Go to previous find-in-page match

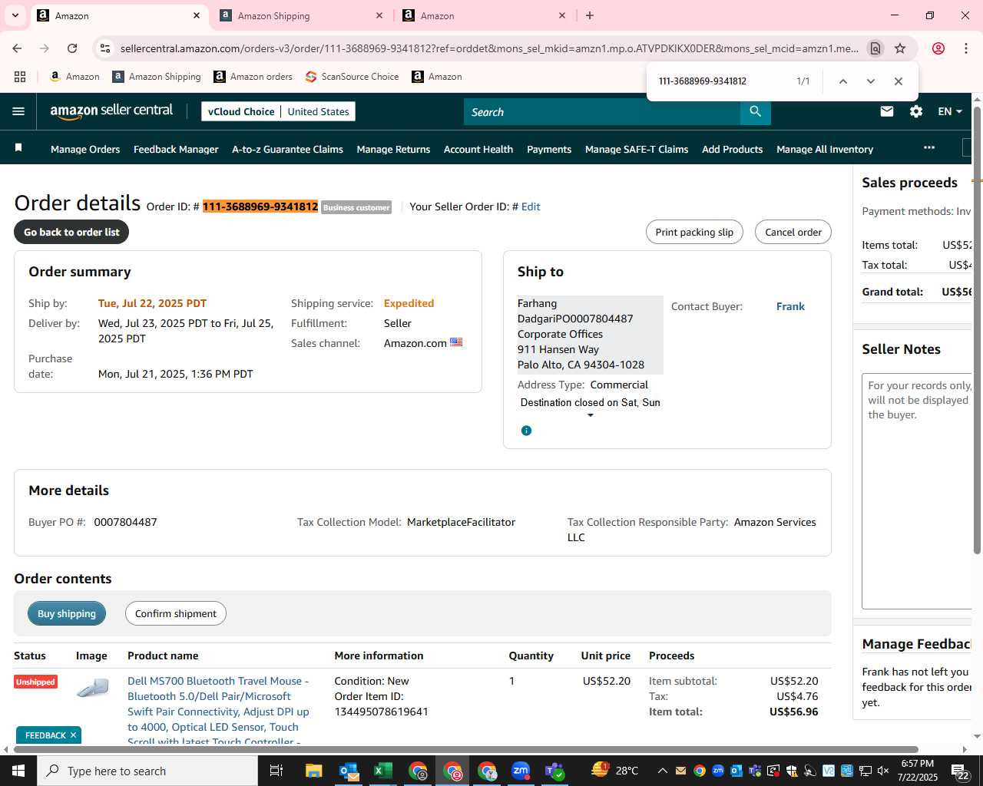pos(842,81)
